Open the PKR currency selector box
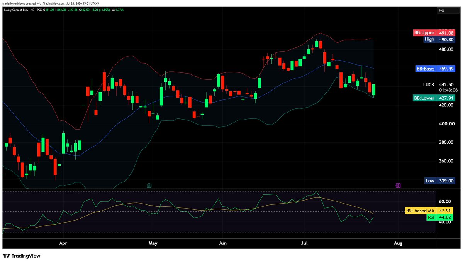463x263 pixels. point(448,10)
